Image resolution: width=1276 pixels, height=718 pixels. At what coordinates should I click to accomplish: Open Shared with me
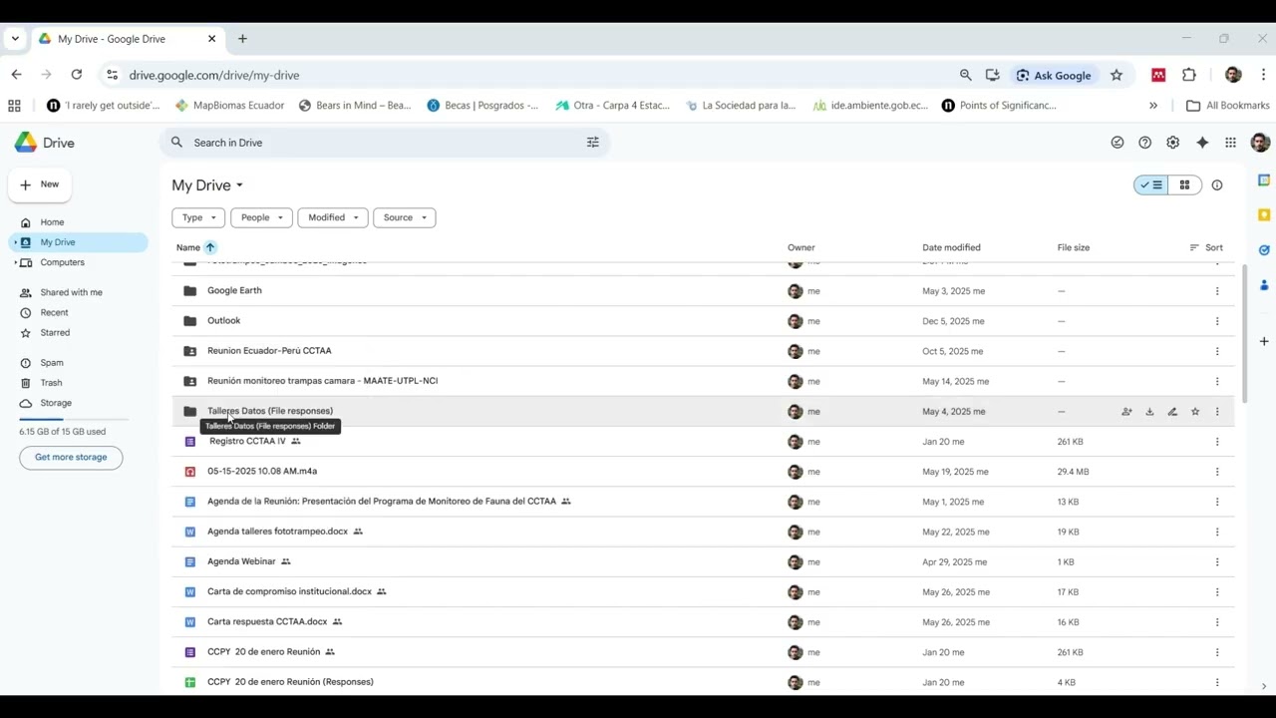click(78, 292)
